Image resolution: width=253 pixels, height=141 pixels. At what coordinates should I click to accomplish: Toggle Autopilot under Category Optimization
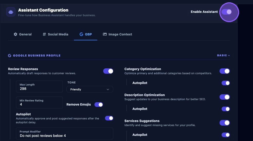pos(225,83)
